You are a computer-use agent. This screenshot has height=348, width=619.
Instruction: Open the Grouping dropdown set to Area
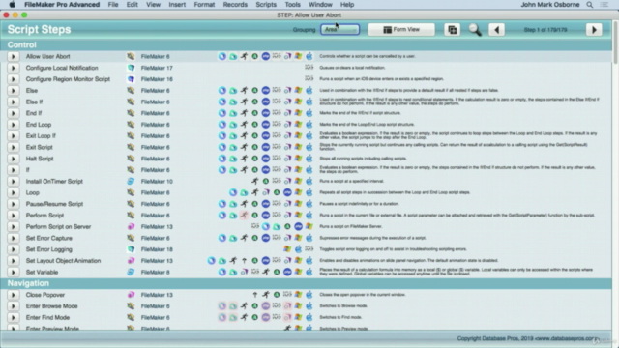[339, 30]
